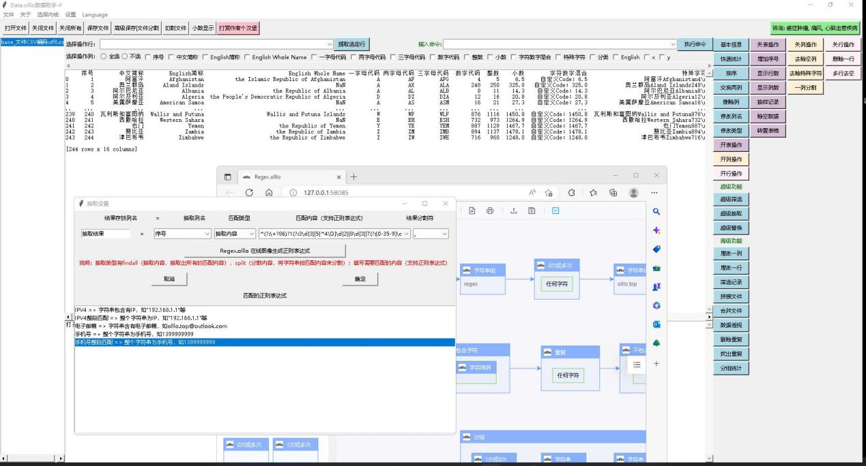
Task: Select the 全选 radio button
Action: [x=104, y=57]
